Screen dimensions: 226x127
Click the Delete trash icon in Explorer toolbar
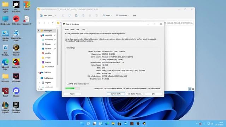pyautogui.click(x=96, y=16)
